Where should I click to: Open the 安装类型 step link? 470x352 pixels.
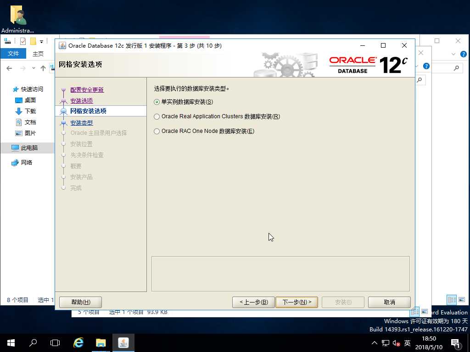[82, 123]
